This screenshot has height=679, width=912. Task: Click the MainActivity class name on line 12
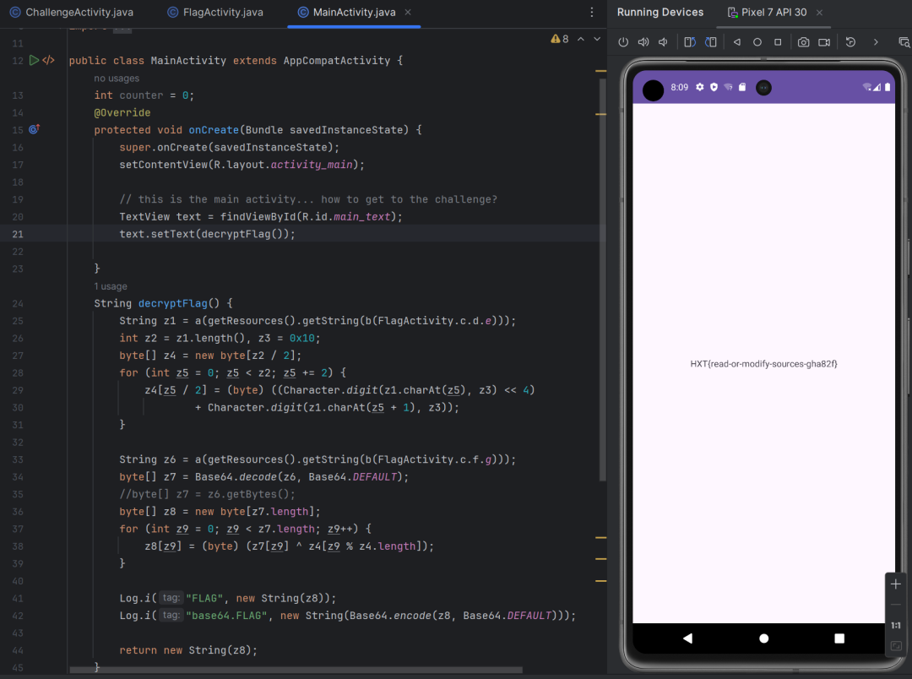pos(188,61)
